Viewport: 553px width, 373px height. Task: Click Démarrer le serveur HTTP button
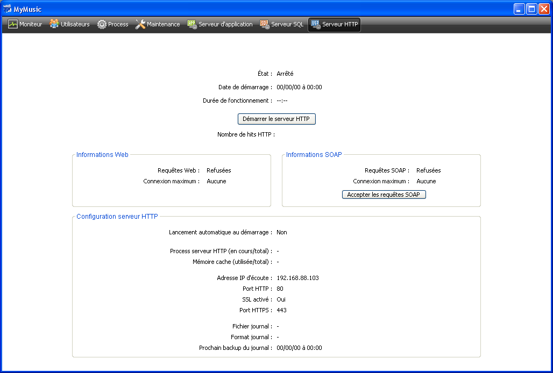tap(276, 119)
